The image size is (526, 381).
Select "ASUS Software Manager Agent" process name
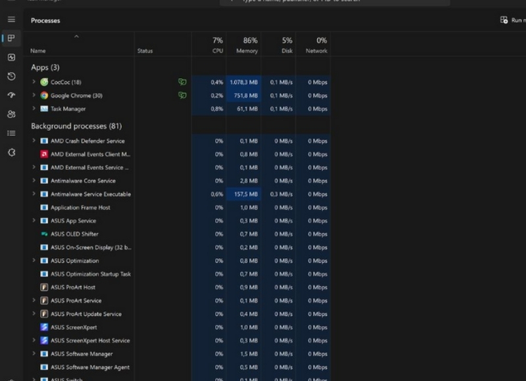[x=90, y=367]
